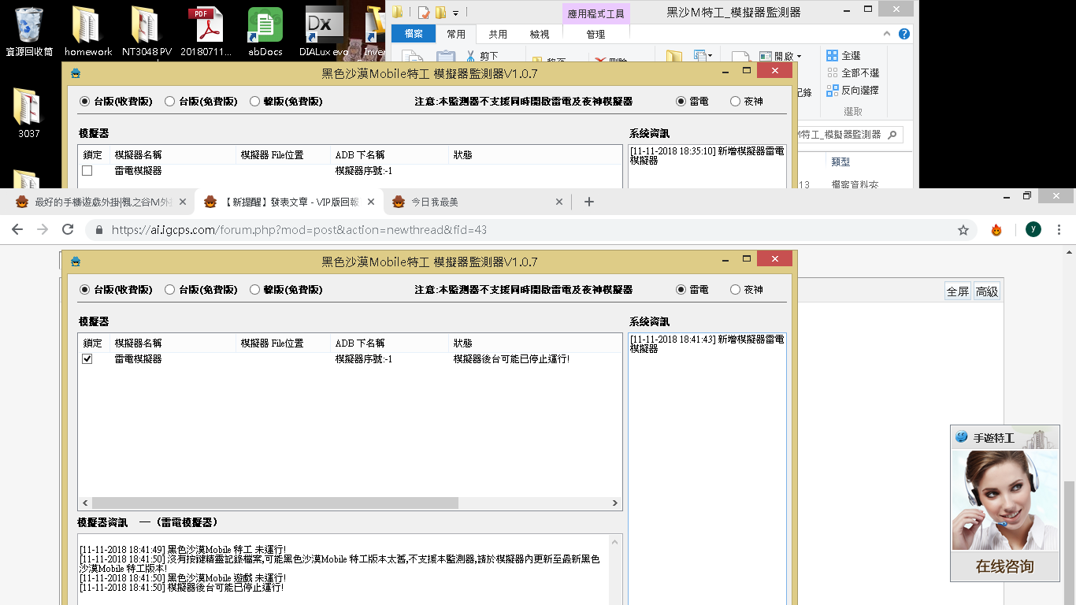Click the 全屏 button in the editor
Screen dimensions: 1076x605
(x=958, y=291)
